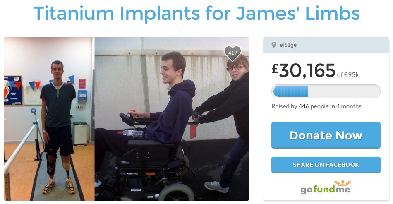Image resolution: width=393 pixels, height=204 pixels.
Task: Open the photo of the man standing with a prosthetic leg
Action: click(x=49, y=119)
